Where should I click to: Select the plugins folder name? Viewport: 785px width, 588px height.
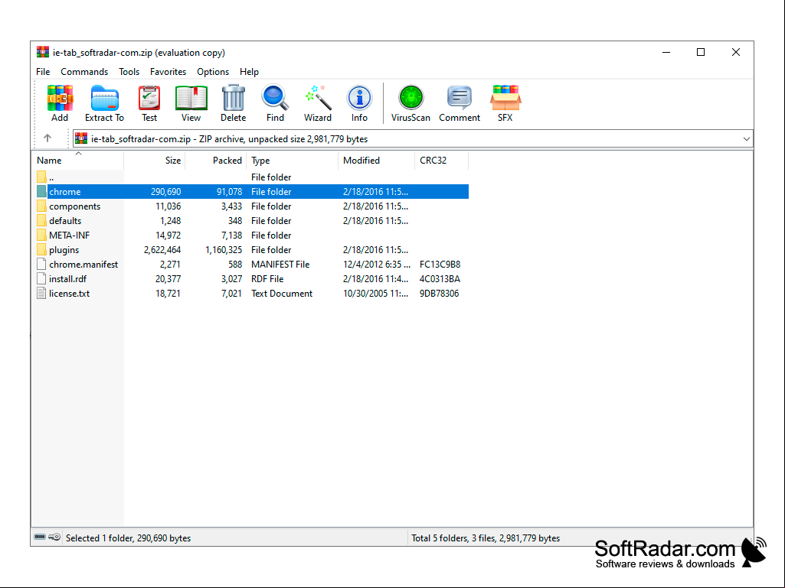click(x=64, y=249)
